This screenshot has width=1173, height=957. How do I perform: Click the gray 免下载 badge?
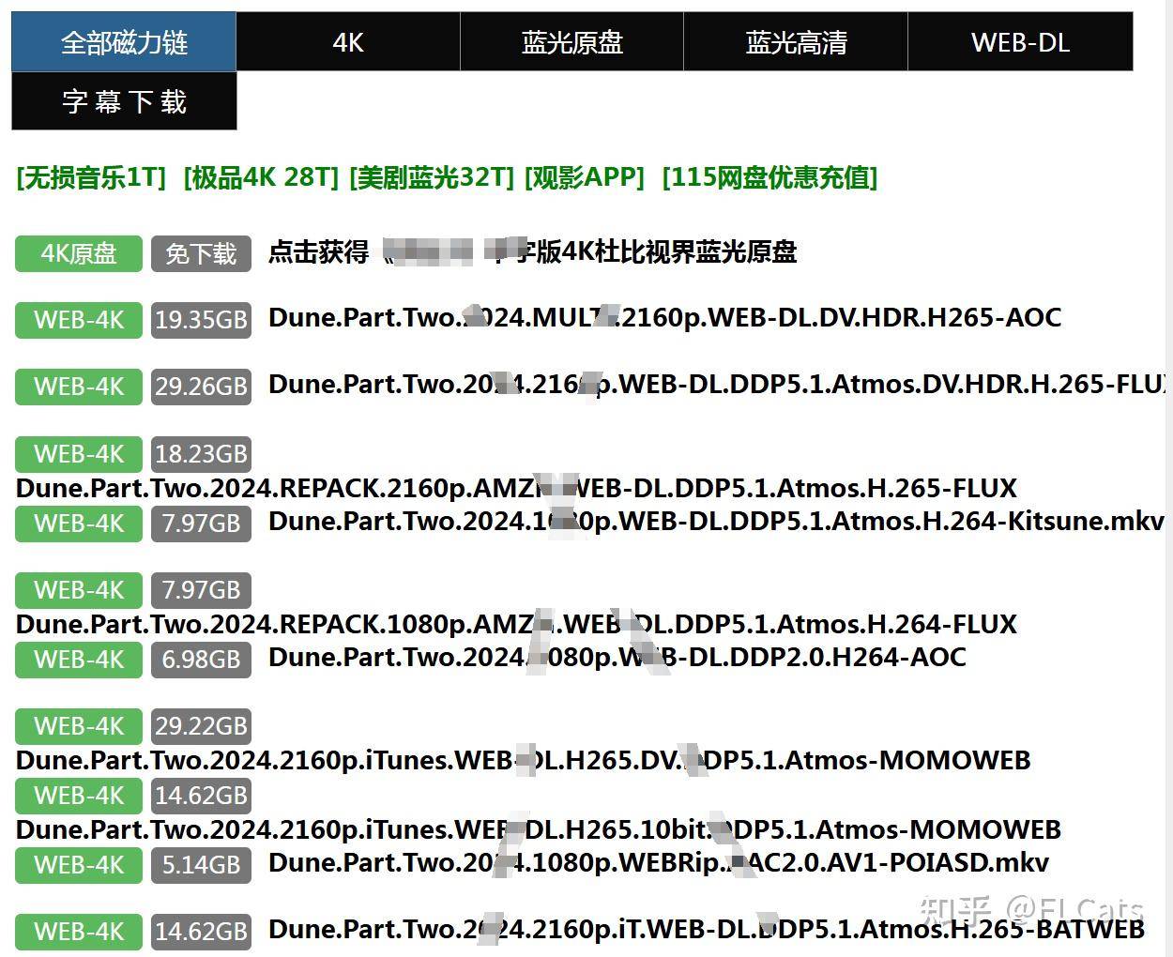click(201, 253)
